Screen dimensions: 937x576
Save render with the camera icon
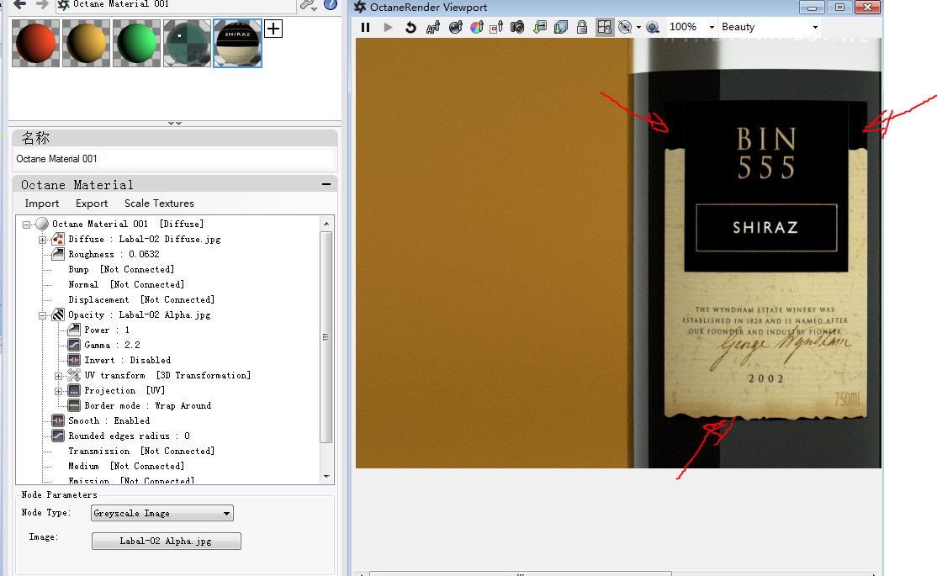517,27
